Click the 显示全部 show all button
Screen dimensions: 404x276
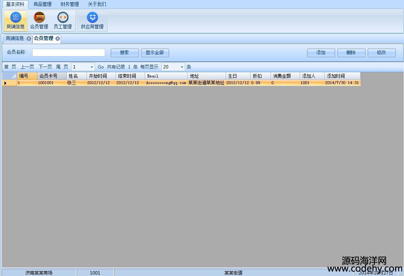point(155,53)
